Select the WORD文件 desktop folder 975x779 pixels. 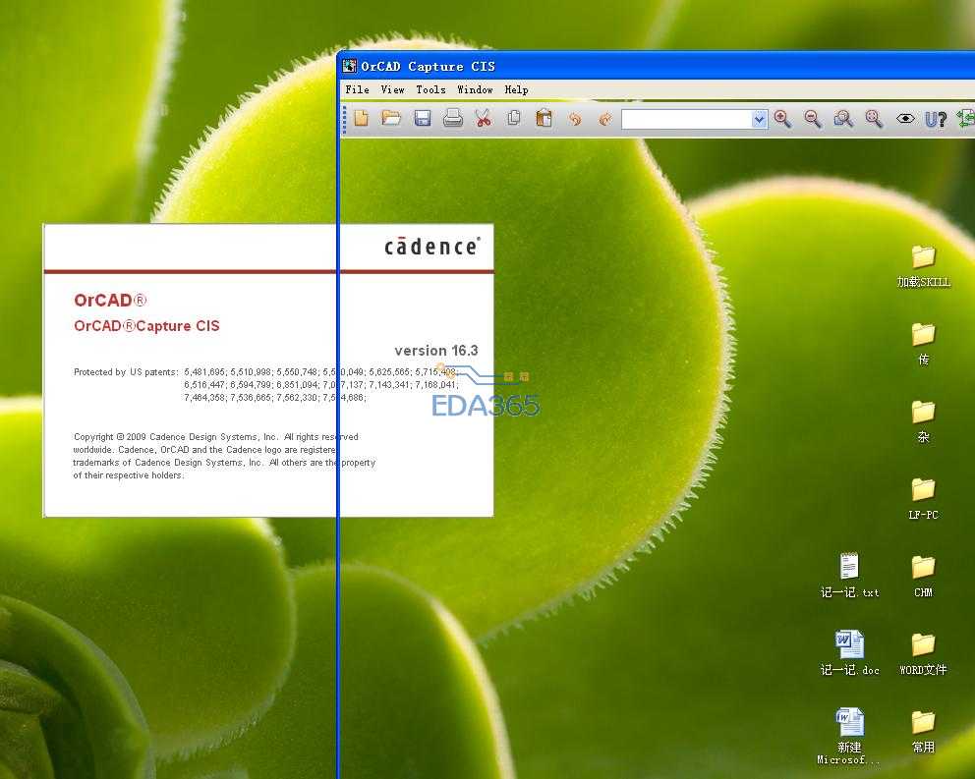(x=923, y=654)
